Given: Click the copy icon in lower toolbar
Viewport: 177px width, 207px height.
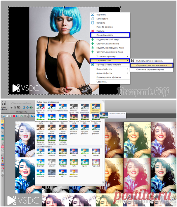Looking at the screenshot, I should (x=7, y=116).
